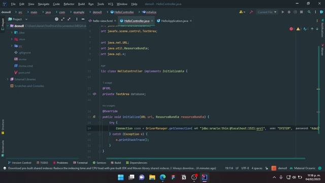Click the Build project hammer icon
This screenshot has width=325, height=183.
[x=251, y=12]
